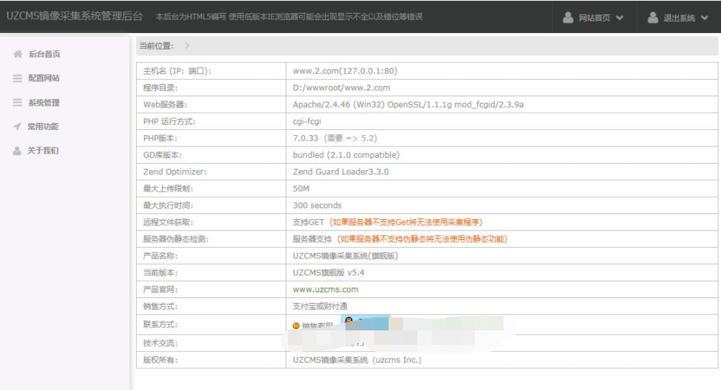Click the version UZCMS旗舰版 v5.4
721x390 pixels.
328,272
